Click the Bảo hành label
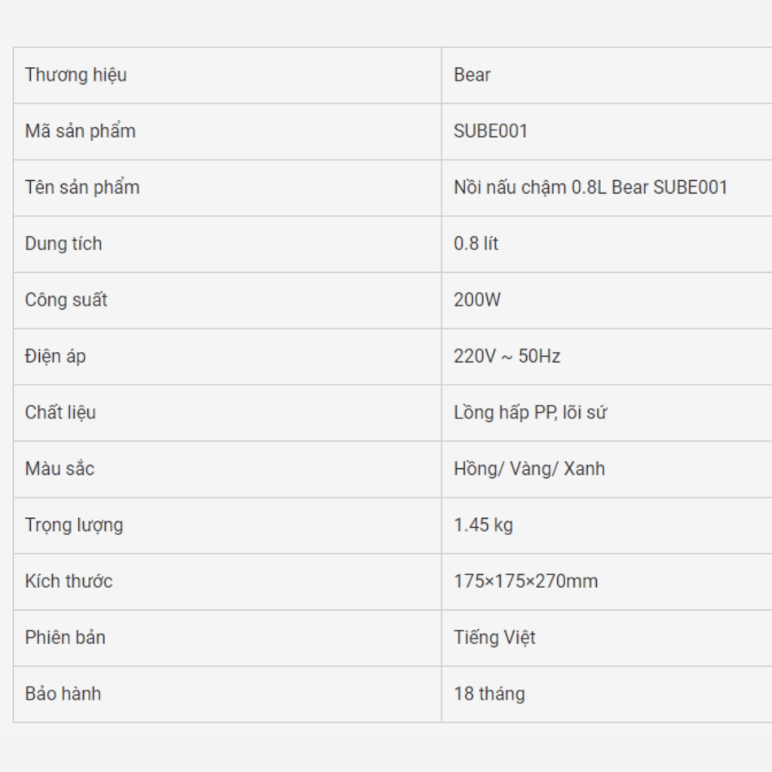Screen dimensions: 772x772 point(63,694)
